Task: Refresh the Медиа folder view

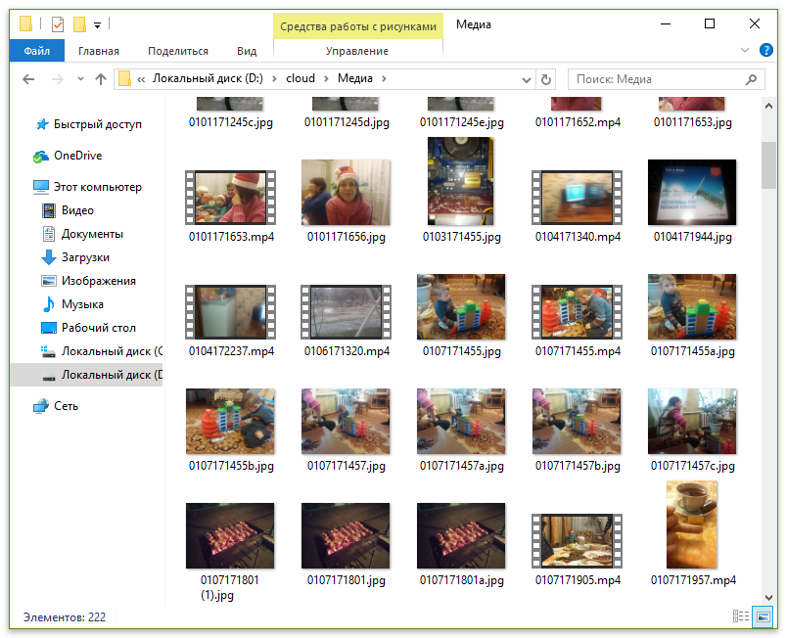Action: (546, 79)
